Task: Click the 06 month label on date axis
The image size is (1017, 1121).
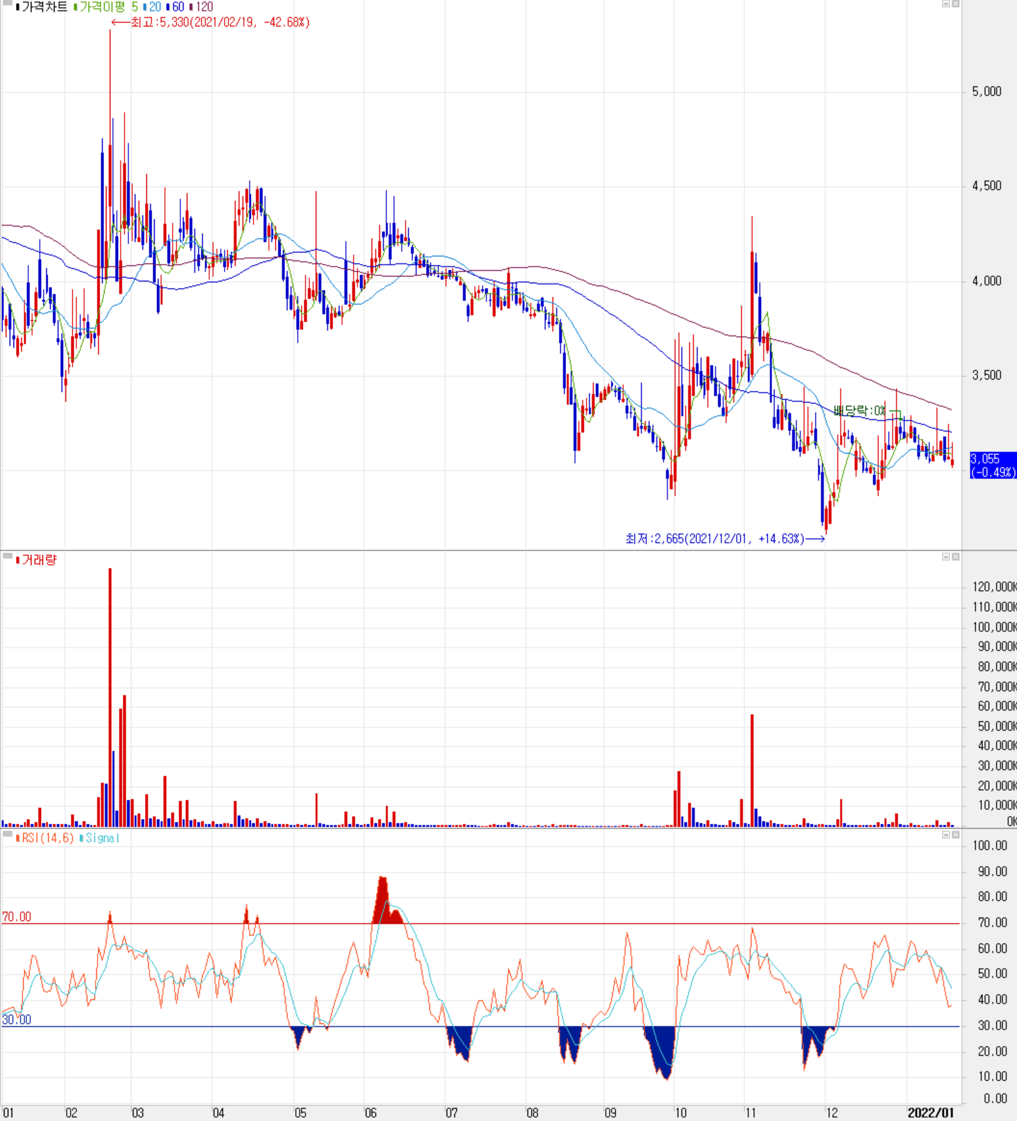Action: 371,1113
